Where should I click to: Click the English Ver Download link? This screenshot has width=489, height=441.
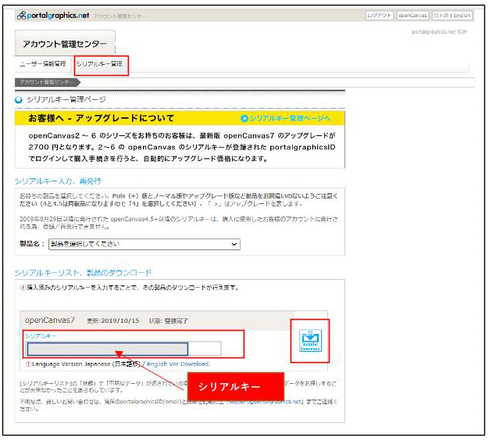point(178,364)
